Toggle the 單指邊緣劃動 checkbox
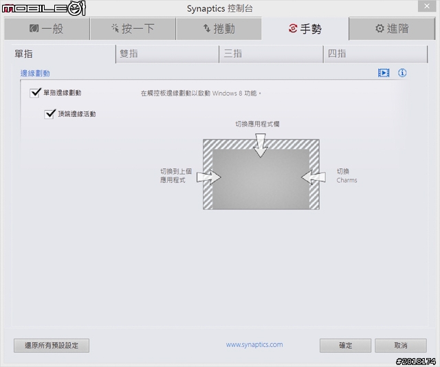 (x=35, y=93)
